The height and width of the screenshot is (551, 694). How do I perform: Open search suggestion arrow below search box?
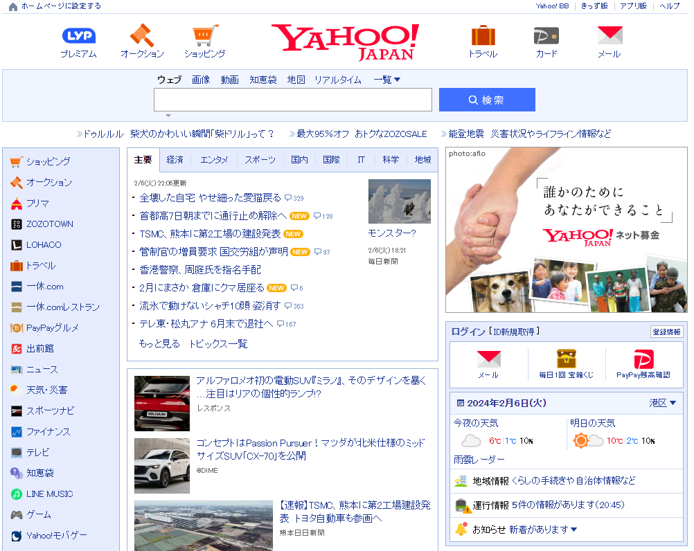click(168, 116)
